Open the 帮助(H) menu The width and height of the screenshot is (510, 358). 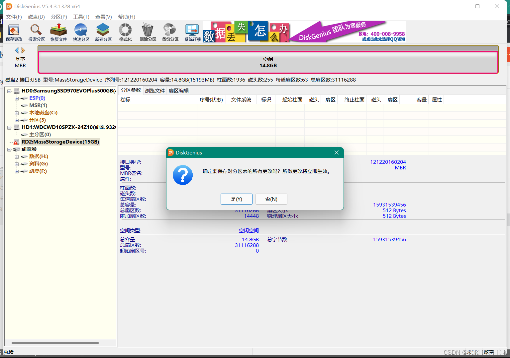tap(126, 17)
